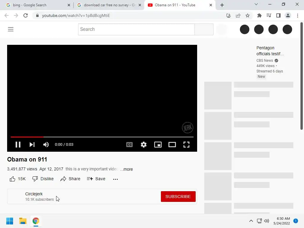This screenshot has height=228, width=304.
Task: Like the video with thumbs up
Action: click(18, 179)
